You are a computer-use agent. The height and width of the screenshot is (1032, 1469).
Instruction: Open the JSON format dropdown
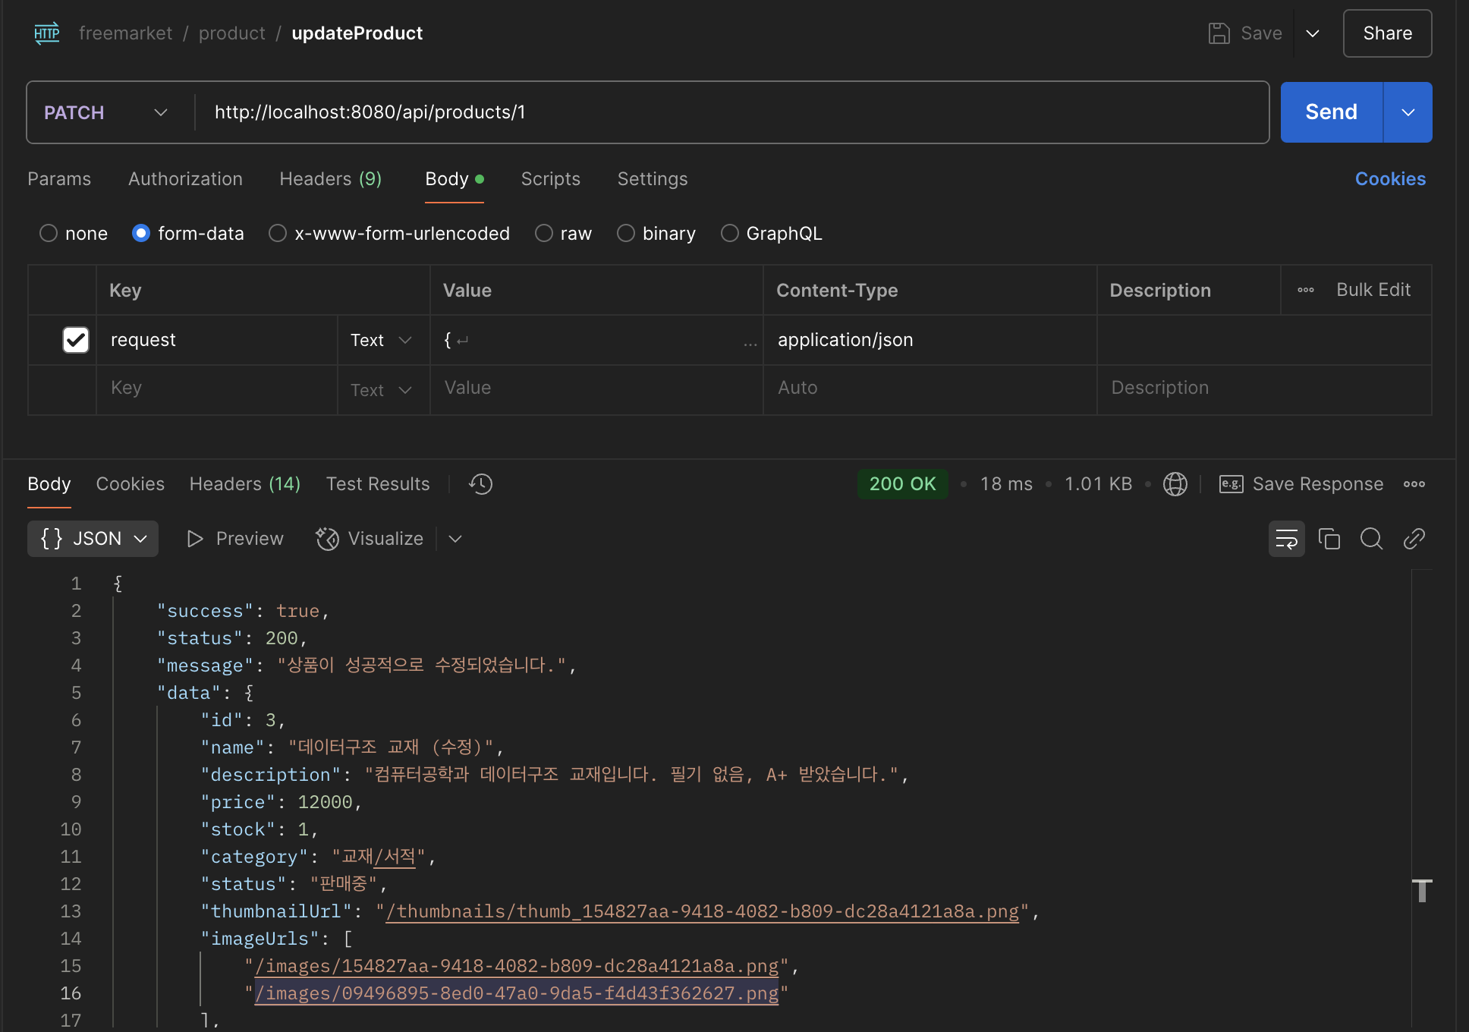pyautogui.click(x=93, y=539)
